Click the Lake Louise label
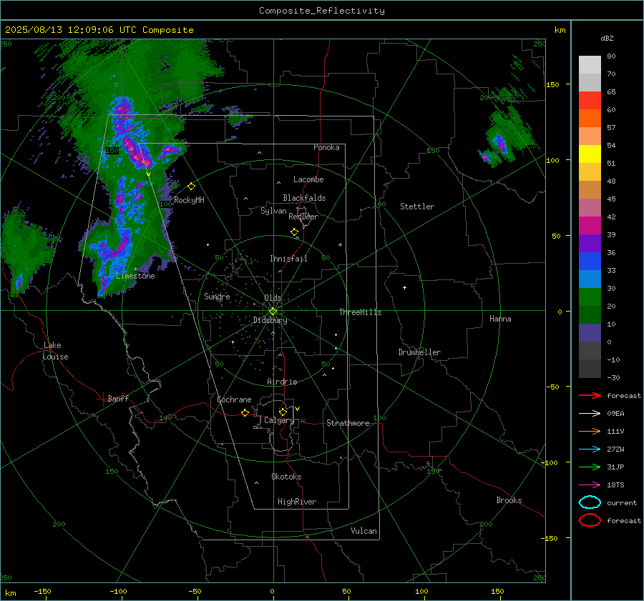 pyautogui.click(x=55, y=351)
